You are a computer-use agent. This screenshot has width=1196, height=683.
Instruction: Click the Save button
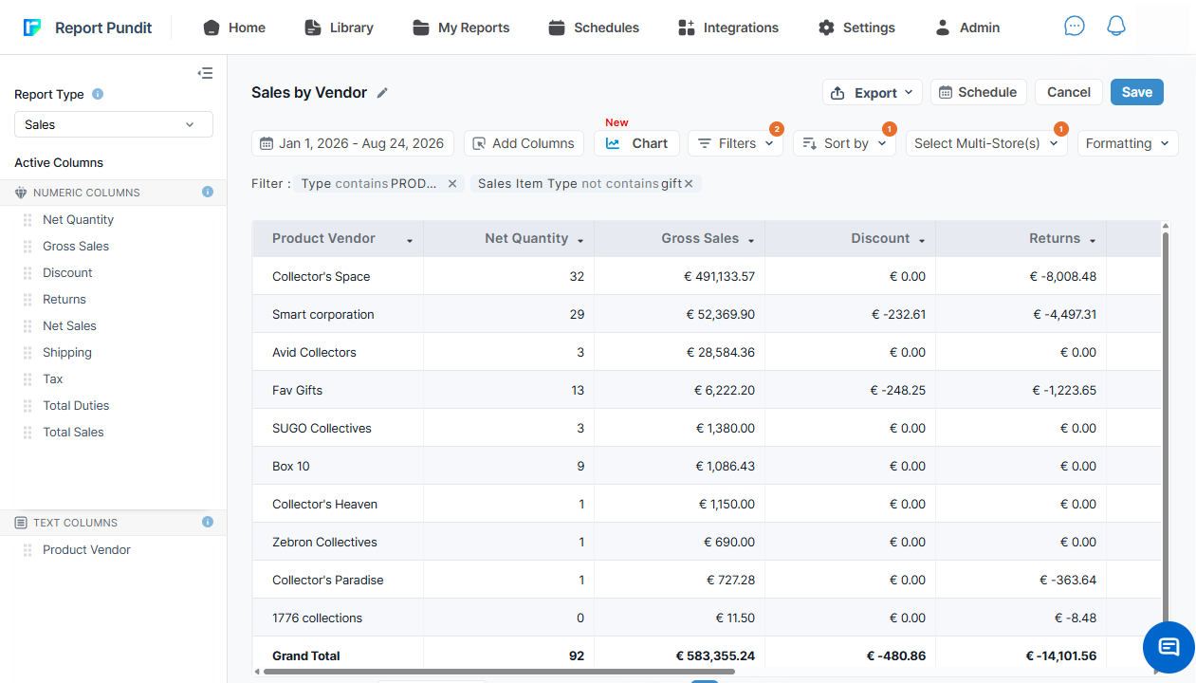click(1136, 92)
